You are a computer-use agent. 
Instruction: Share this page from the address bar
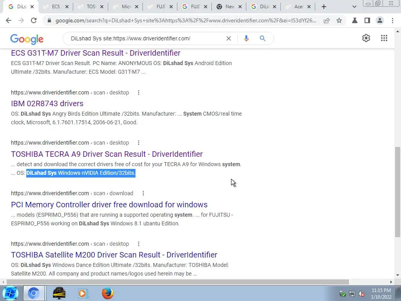(327, 21)
